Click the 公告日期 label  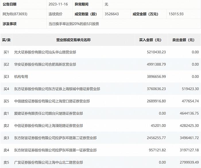9,4
